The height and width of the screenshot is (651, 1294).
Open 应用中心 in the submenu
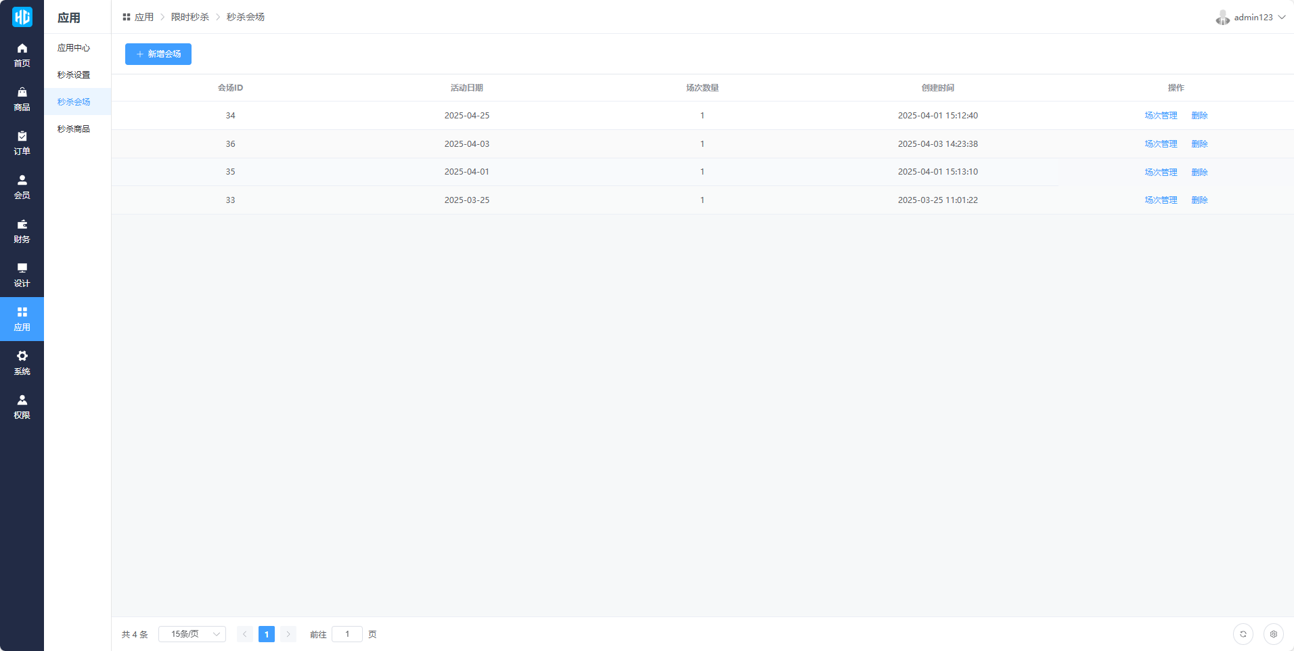(74, 48)
